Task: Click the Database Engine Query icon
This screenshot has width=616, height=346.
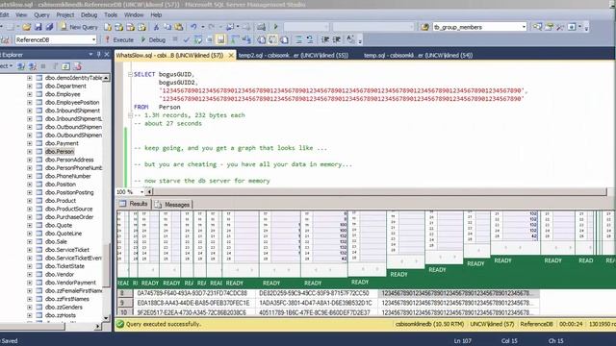Action: click(x=108, y=27)
